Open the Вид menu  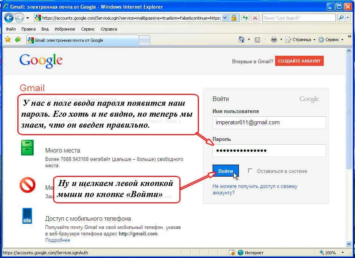point(45,29)
